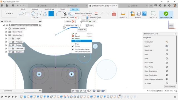
Task: Expand the Document Settings tree node
Action: pyautogui.click(x=6, y=29)
